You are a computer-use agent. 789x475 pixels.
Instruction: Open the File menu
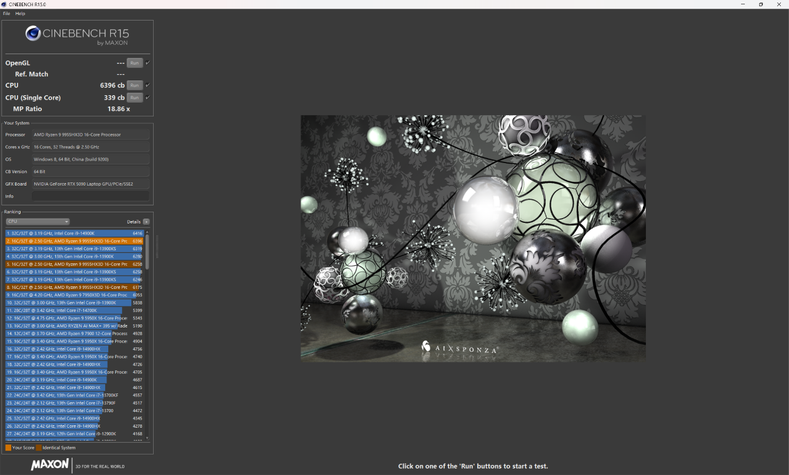click(6, 14)
